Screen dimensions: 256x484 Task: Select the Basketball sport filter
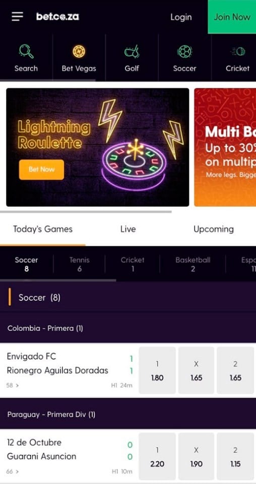[193, 264]
